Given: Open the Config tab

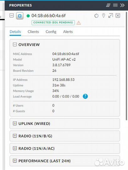Looking at the screenshot, I should point(51,32).
